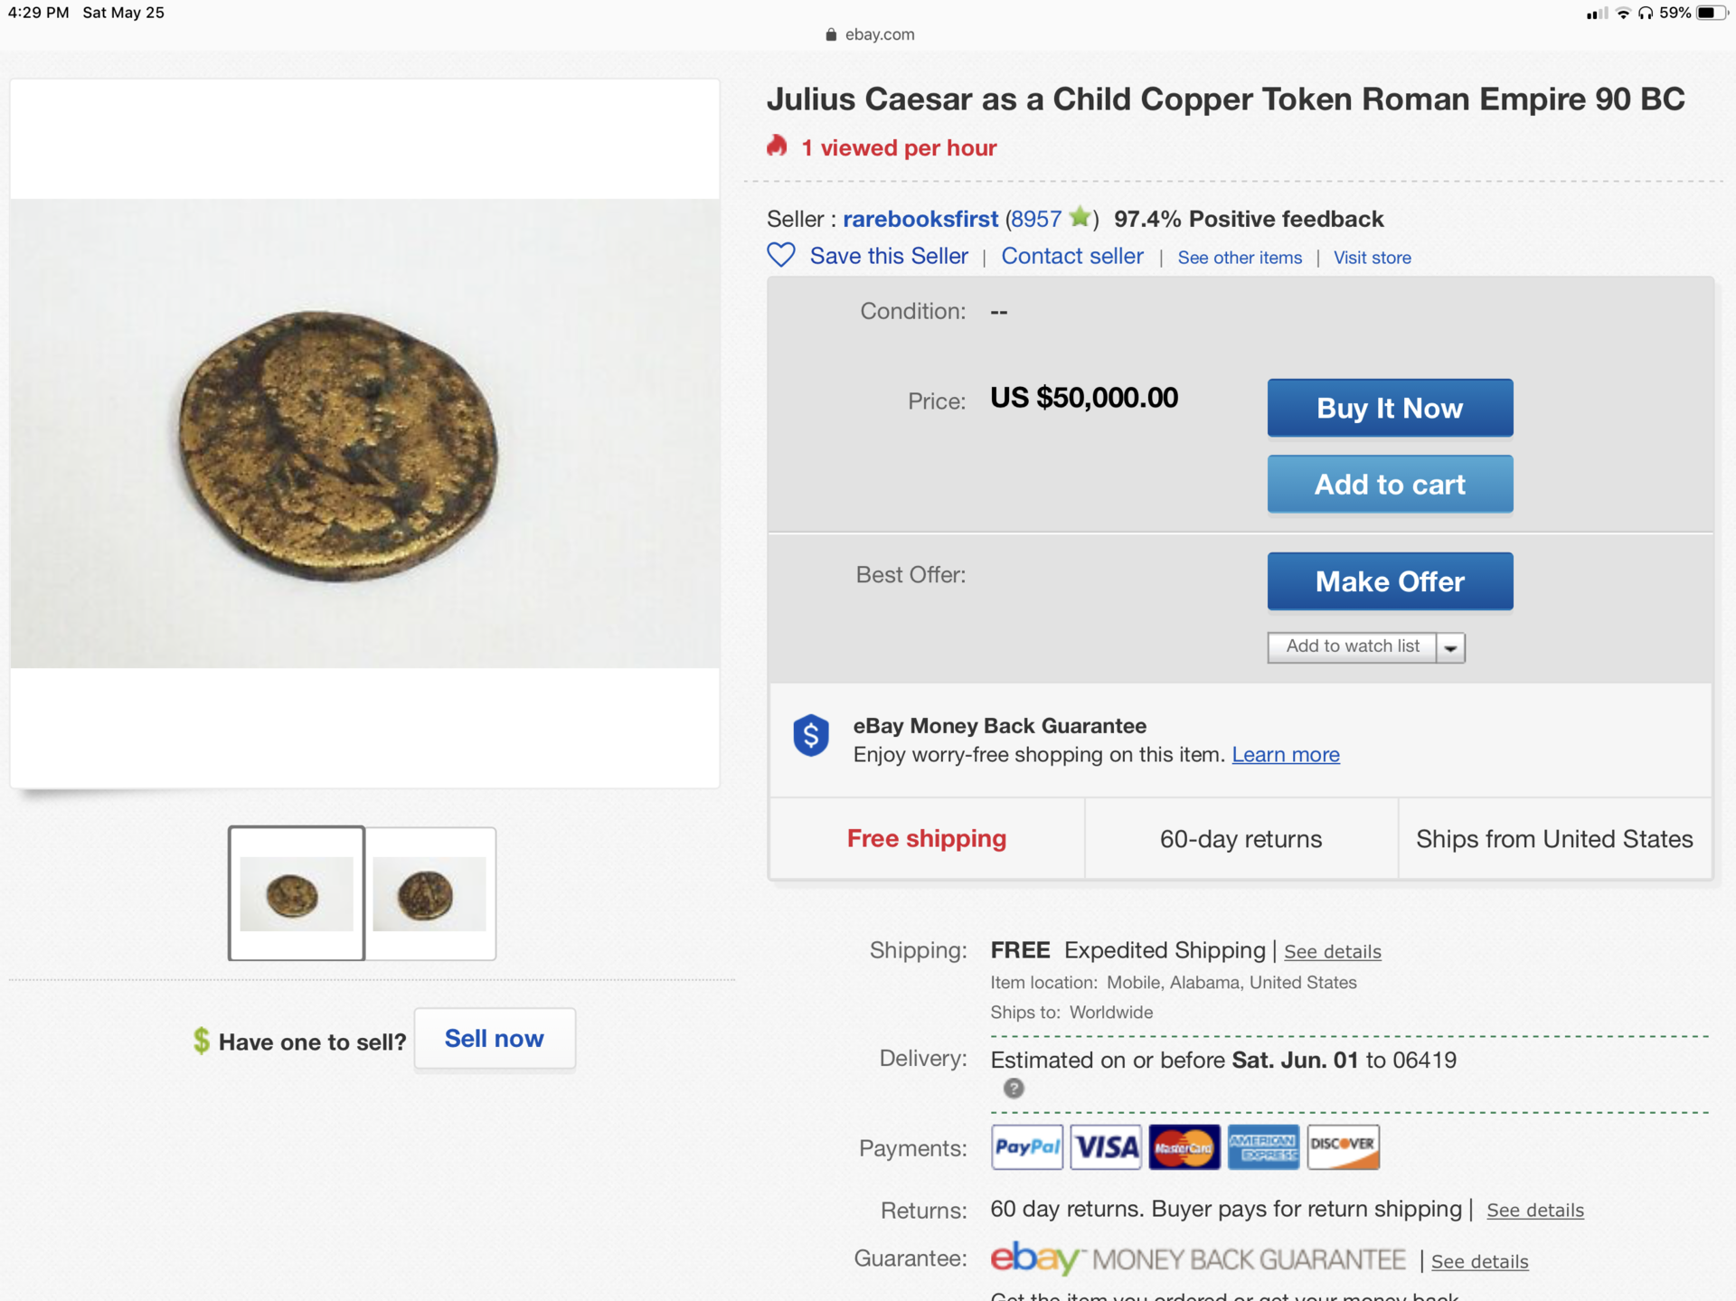The image size is (1736, 1301).
Task: Click the American Express logo
Action: (1264, 1147)
